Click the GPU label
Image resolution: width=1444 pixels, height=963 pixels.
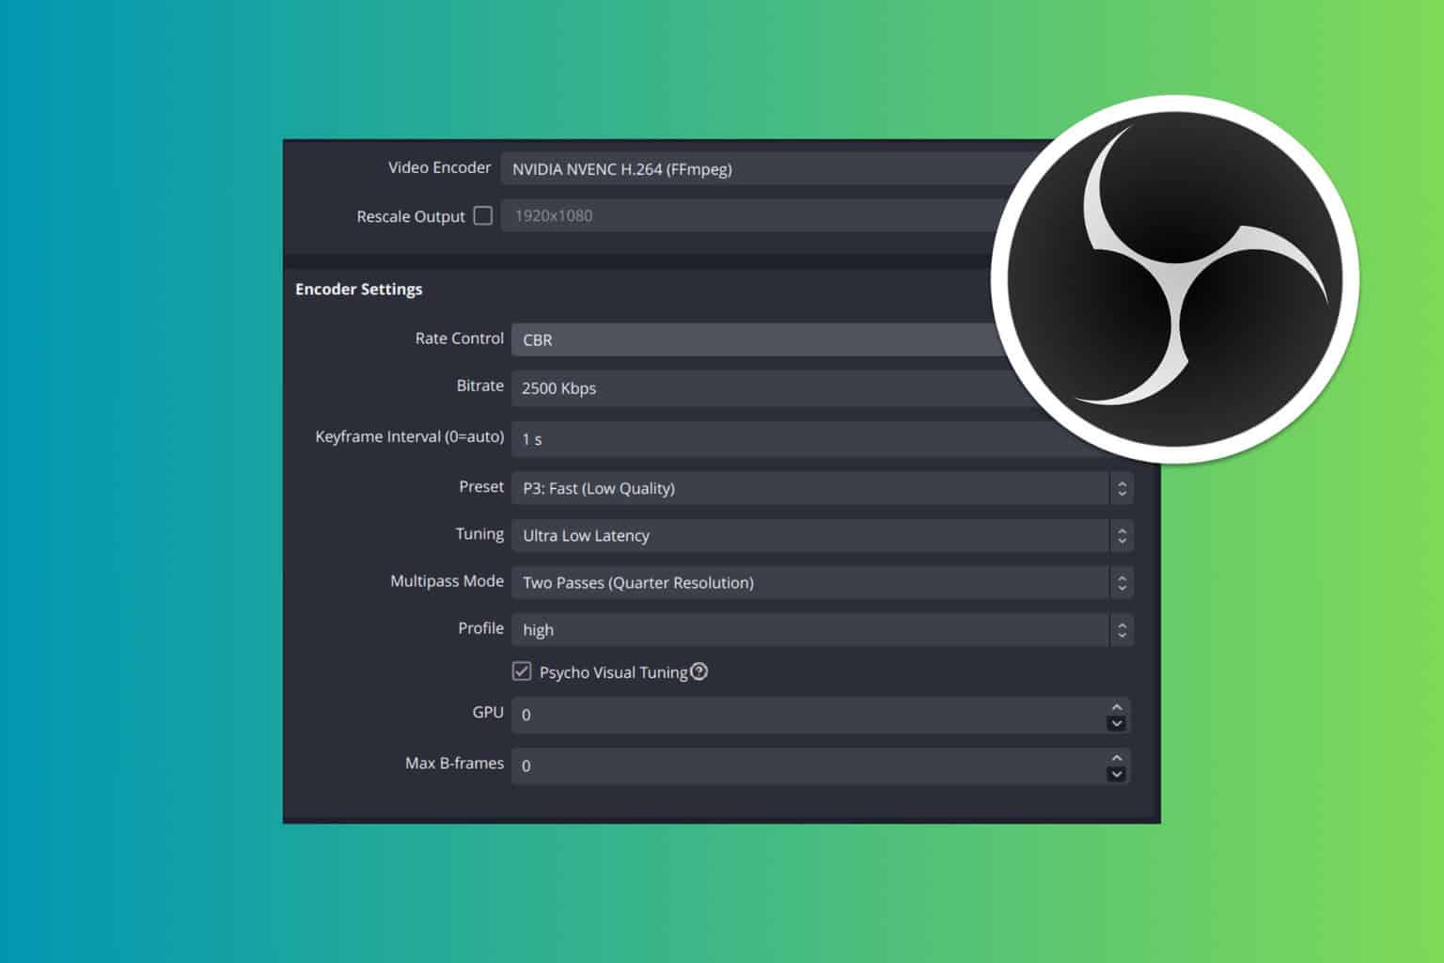(488, 712)
